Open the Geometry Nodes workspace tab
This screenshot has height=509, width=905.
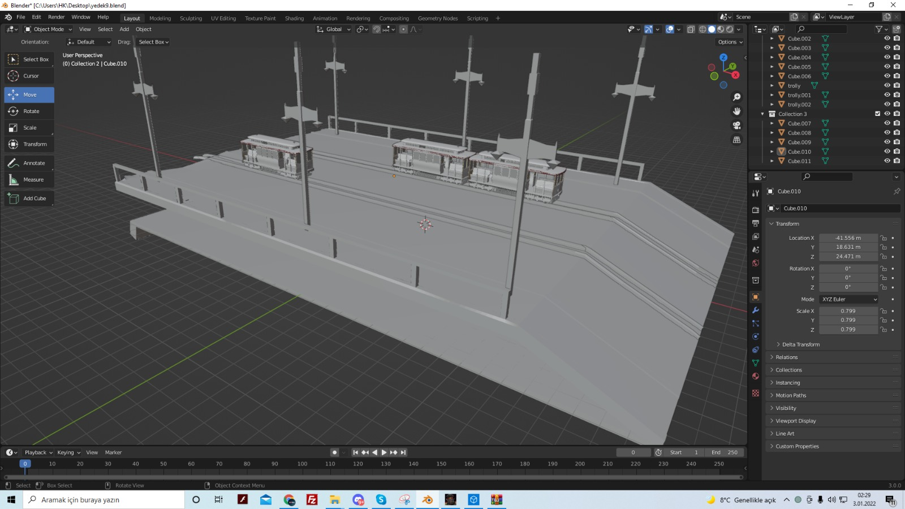438,18
